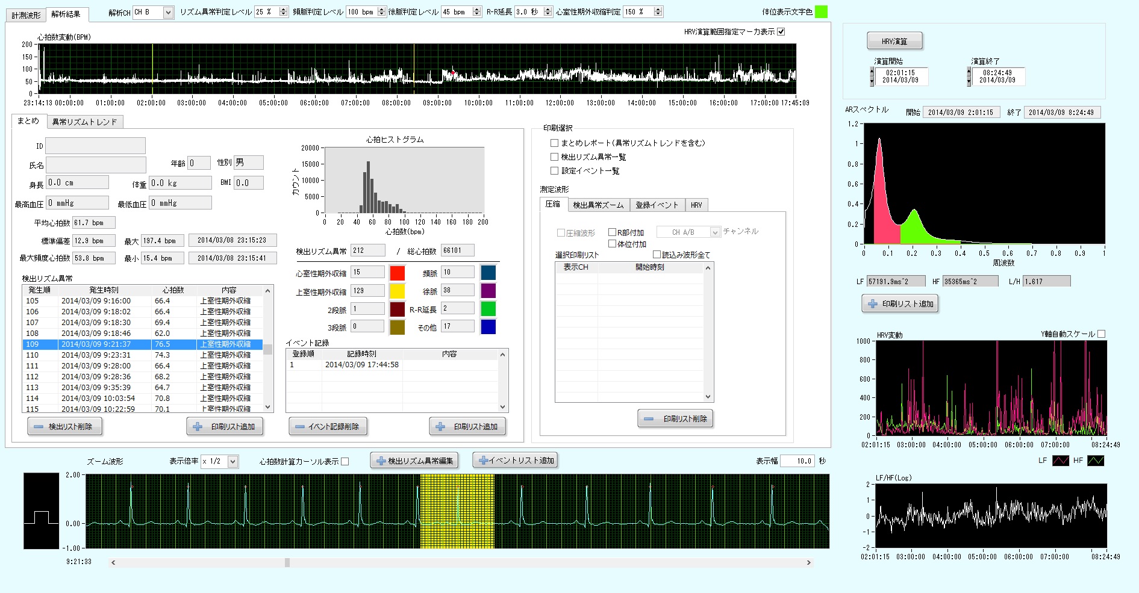This screenshot has width=1139, height=593.
Task: Select the 登録イベント tab
Action: pos(657,205)
